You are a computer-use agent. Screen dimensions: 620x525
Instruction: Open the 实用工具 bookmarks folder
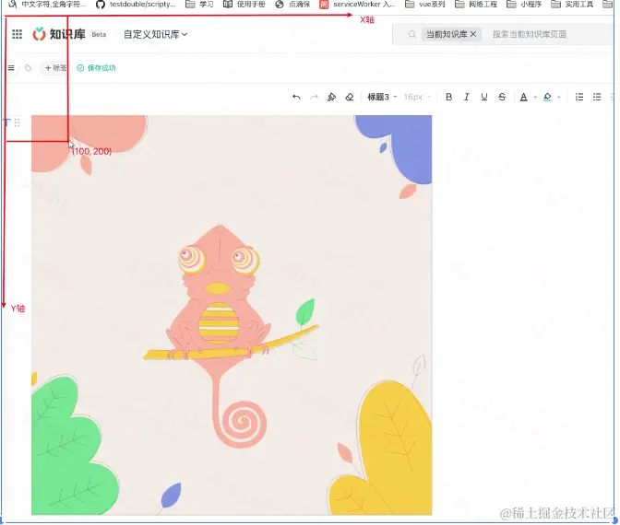[x=572, y=5]
